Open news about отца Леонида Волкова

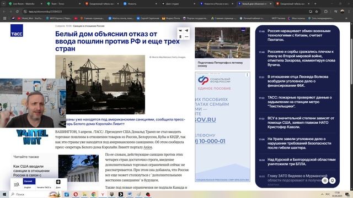point(298,81)
